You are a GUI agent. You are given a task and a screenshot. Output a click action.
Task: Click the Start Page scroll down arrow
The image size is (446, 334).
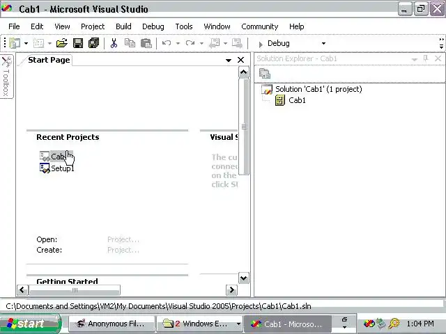point(243,278)
